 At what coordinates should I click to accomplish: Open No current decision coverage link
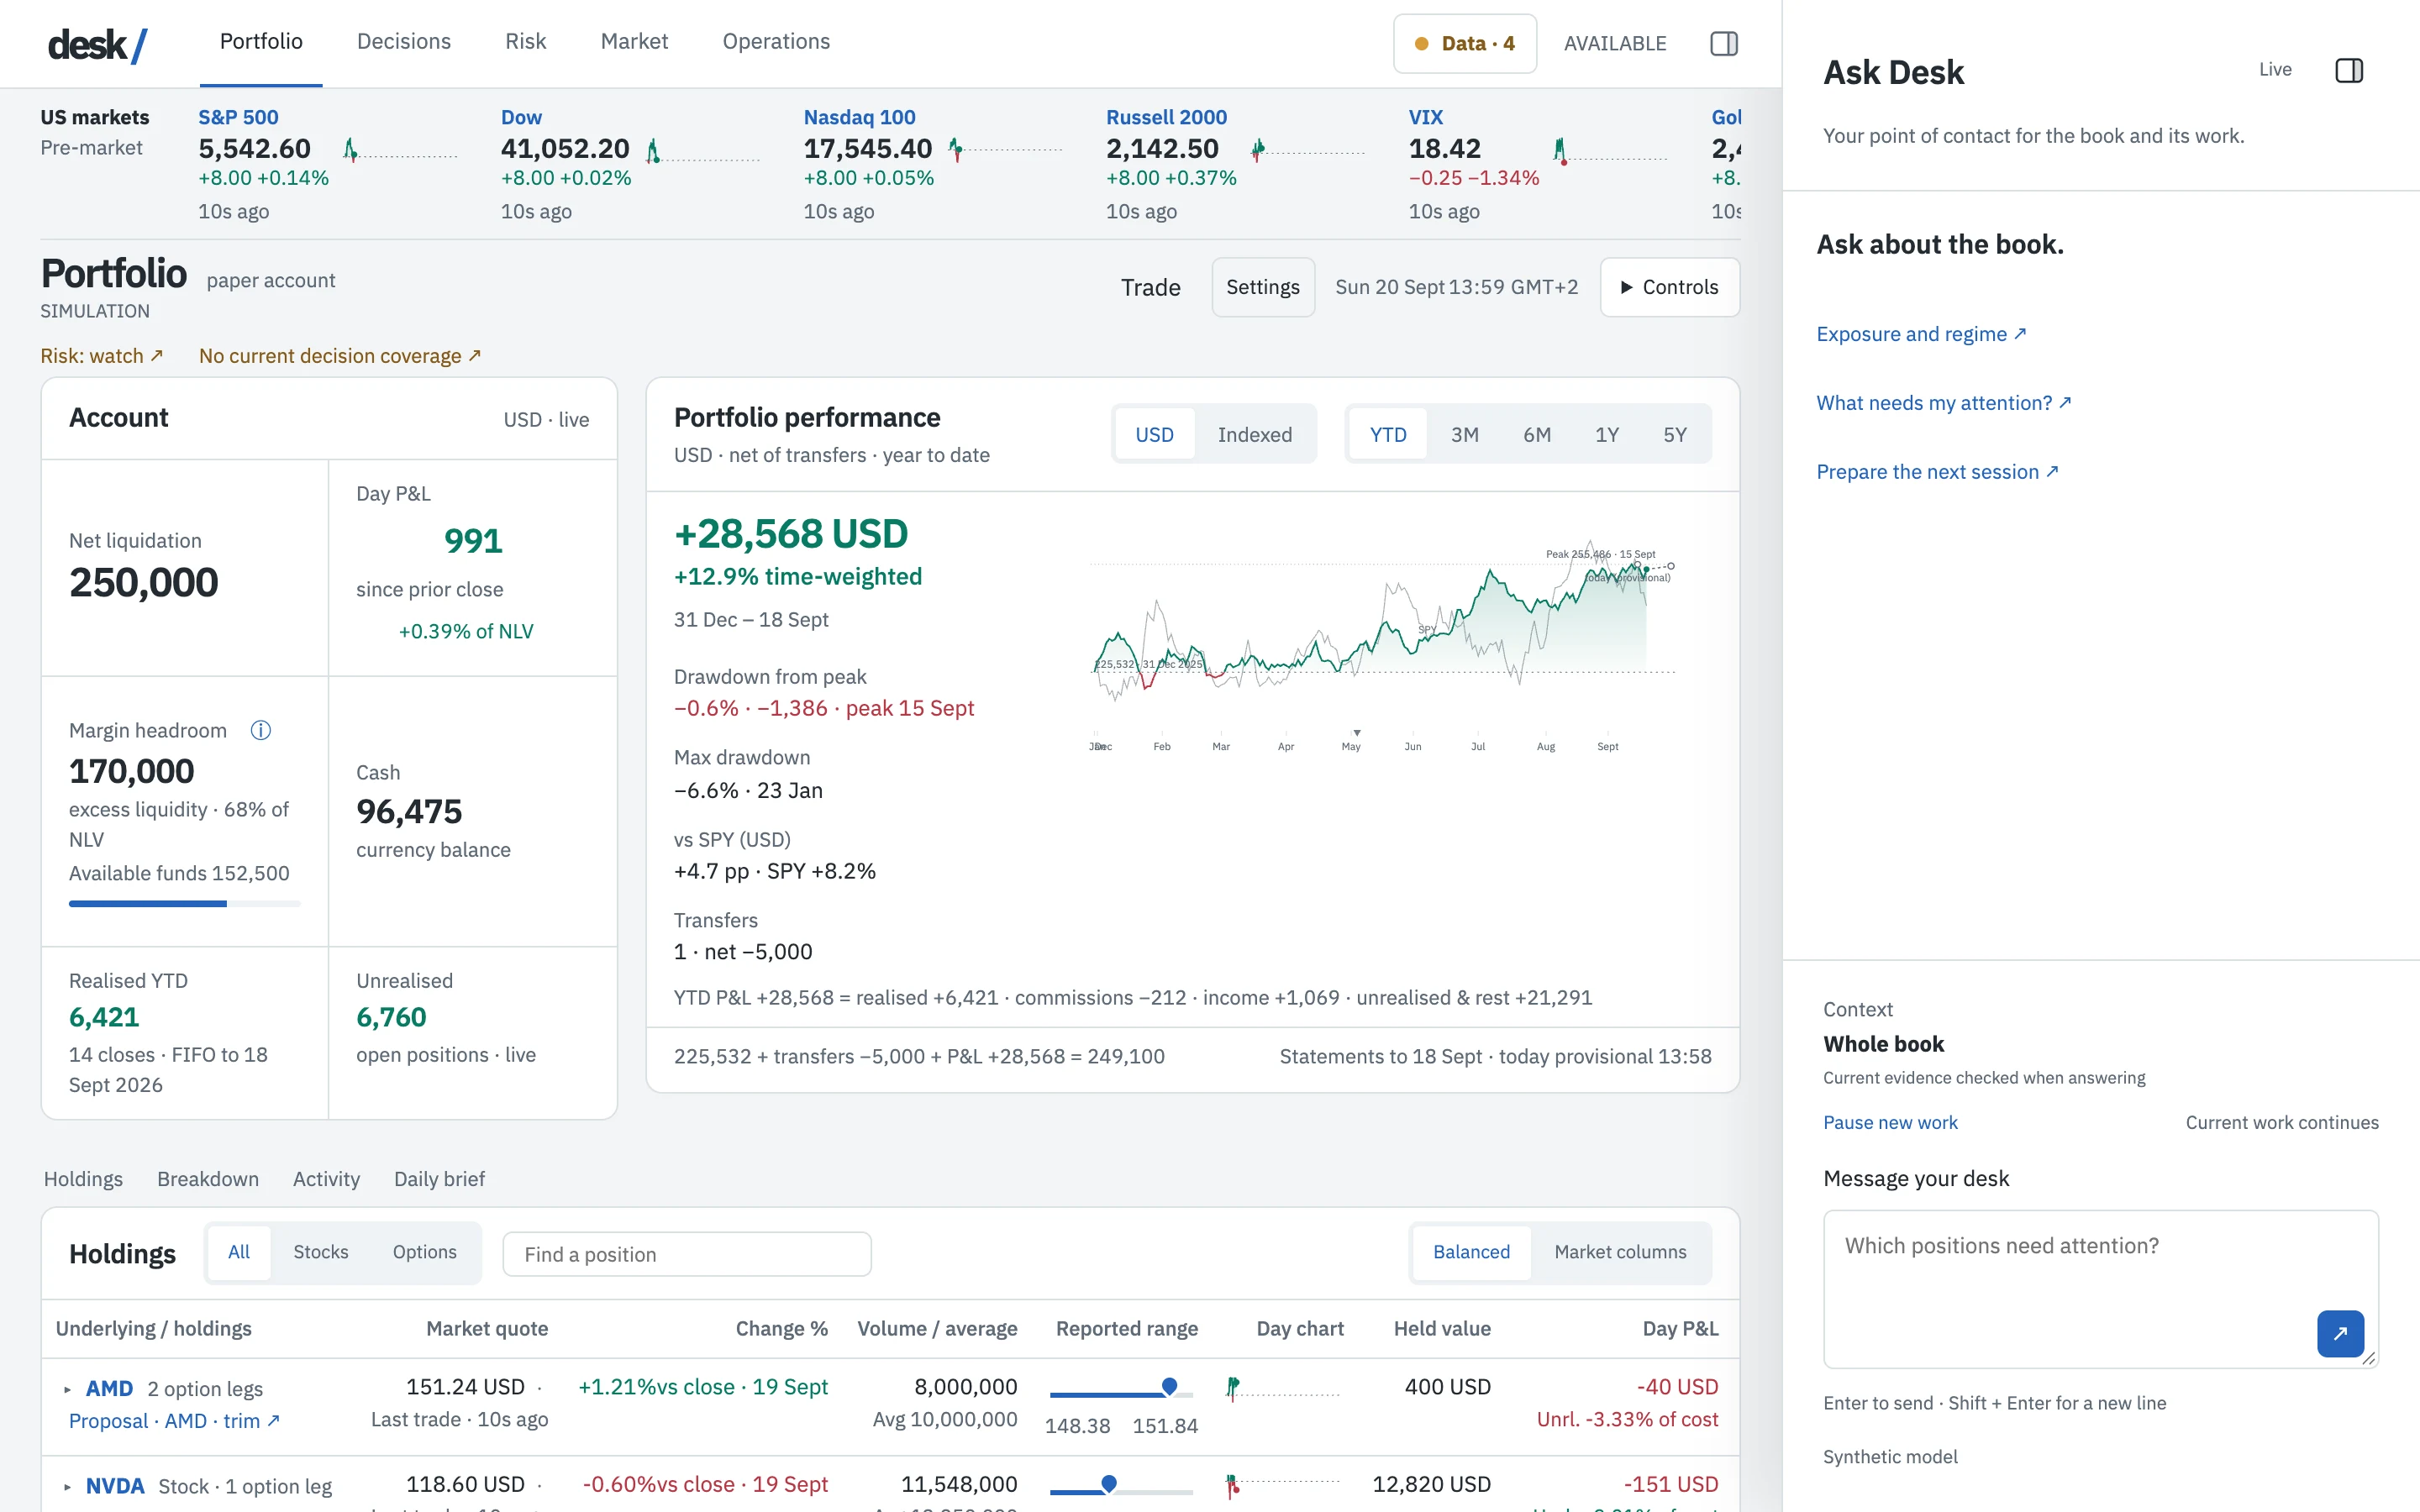click(340, 355)
